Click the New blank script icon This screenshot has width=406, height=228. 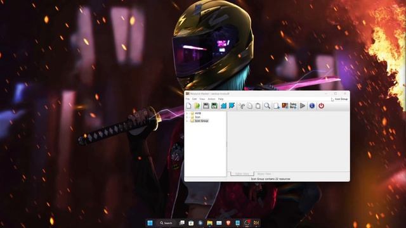coord(189,106)
